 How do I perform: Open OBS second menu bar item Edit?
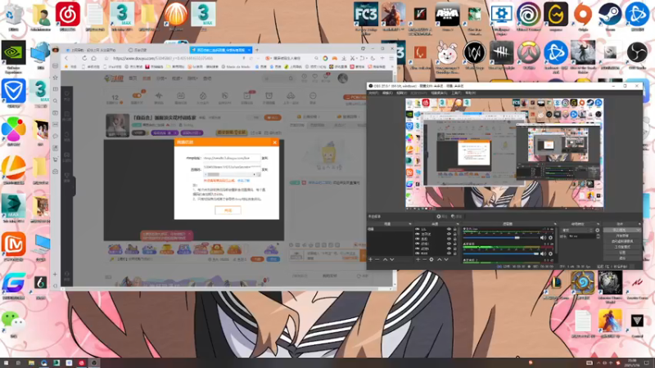386,93
